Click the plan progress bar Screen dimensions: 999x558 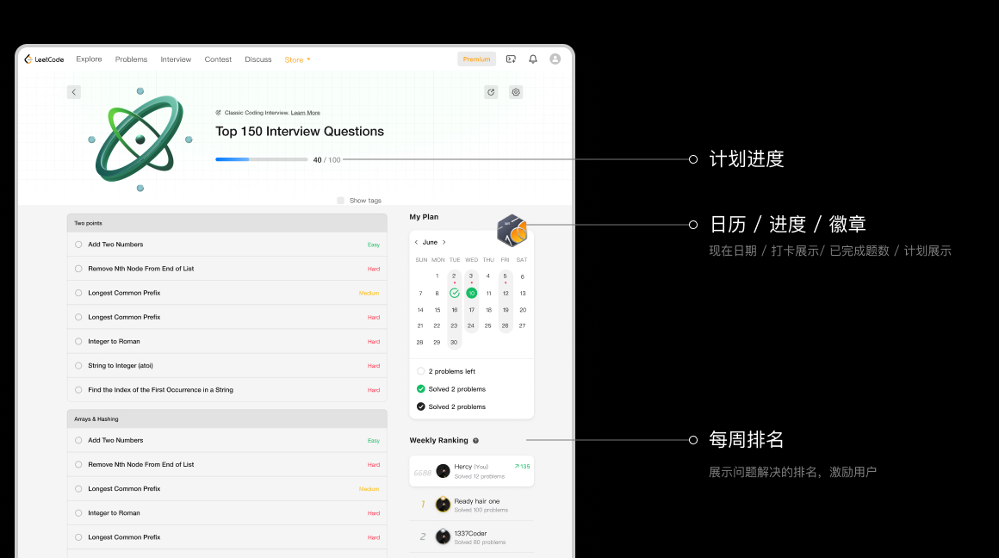pyautogui.click(x=261, y=159)
